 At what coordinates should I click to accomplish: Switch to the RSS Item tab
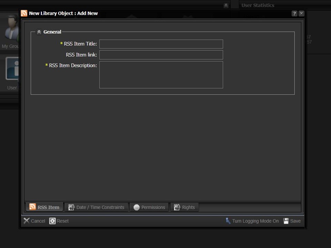(x=44, y=207)
